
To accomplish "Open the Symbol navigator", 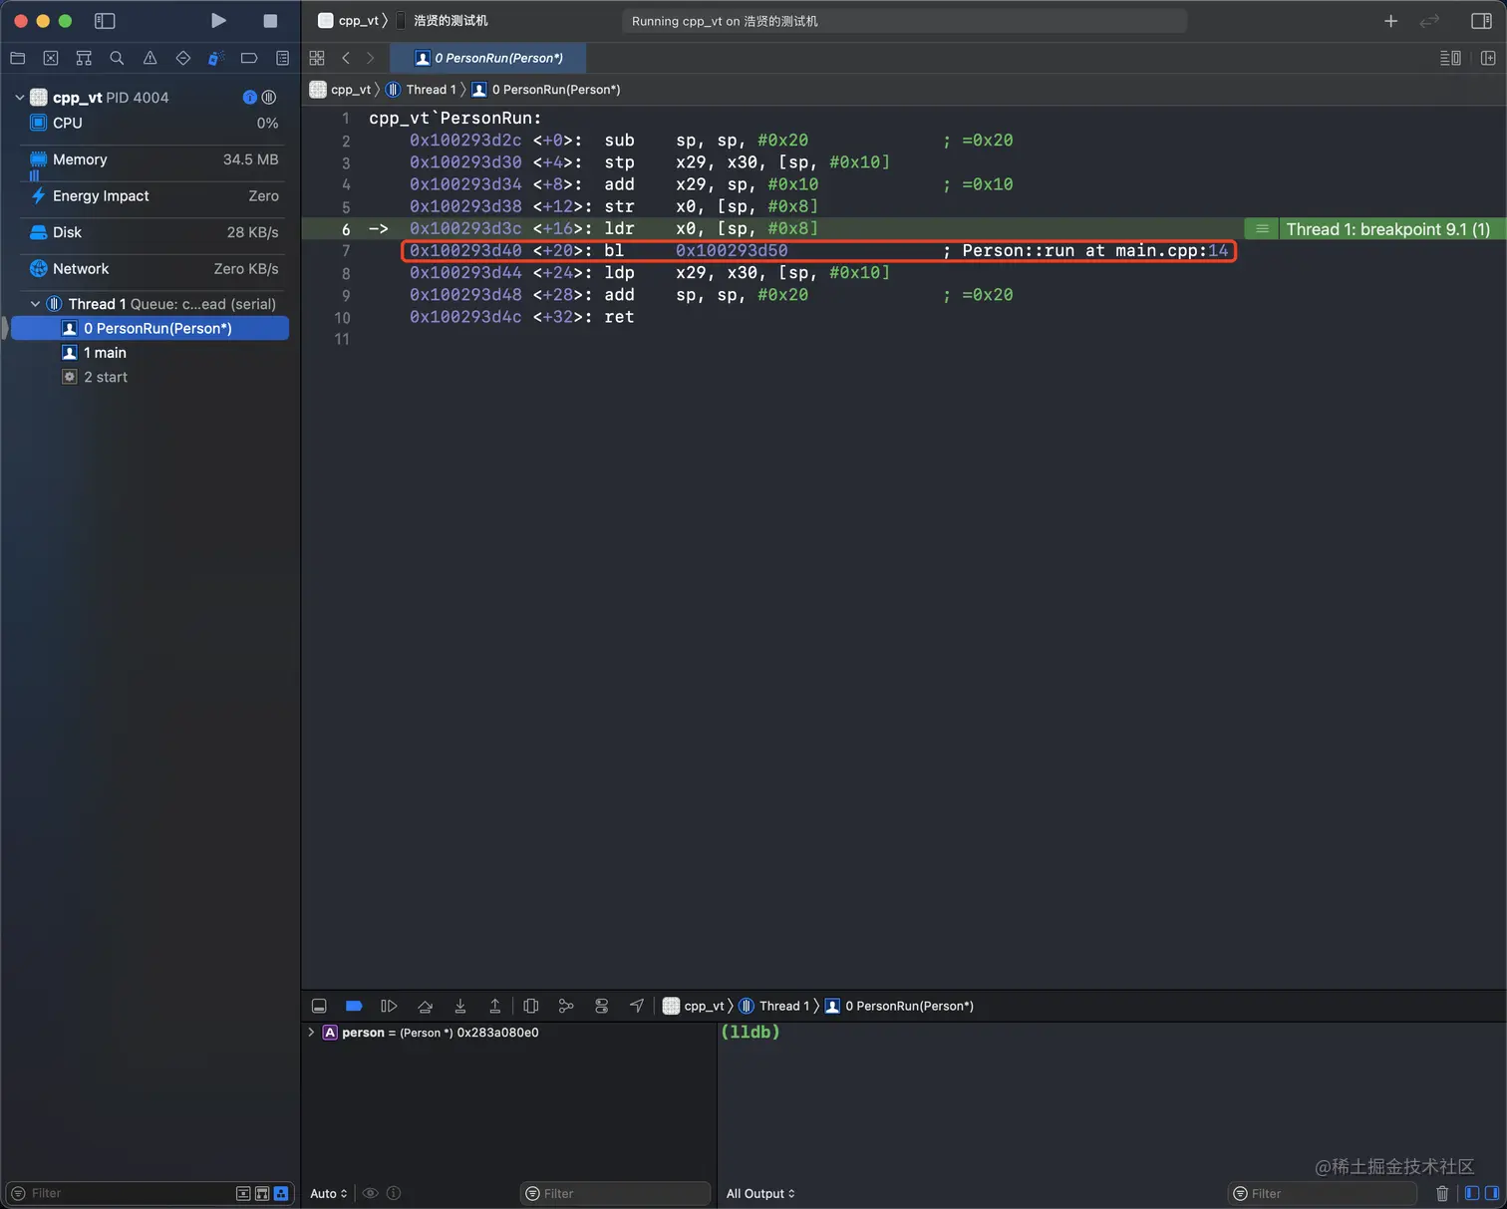I will pyautogui.click(x=84, y=58).
